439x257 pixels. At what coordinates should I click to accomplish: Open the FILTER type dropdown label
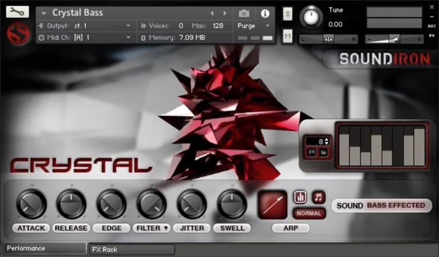coord(152,228)
